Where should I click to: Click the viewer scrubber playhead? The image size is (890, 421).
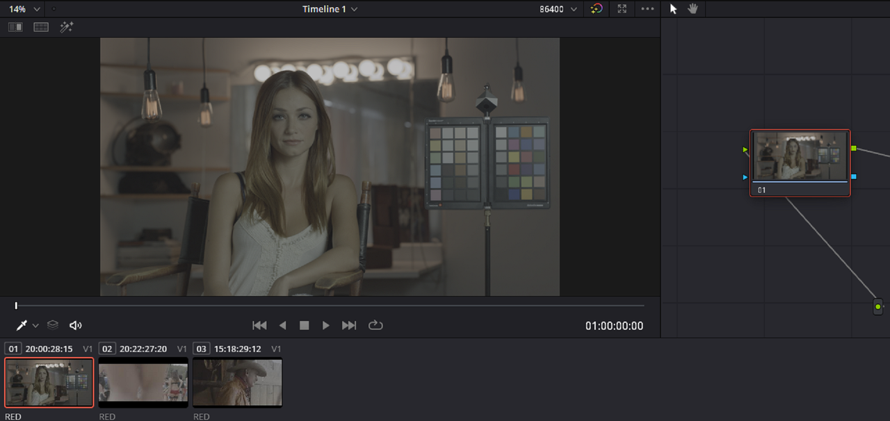tap(16, 306)
